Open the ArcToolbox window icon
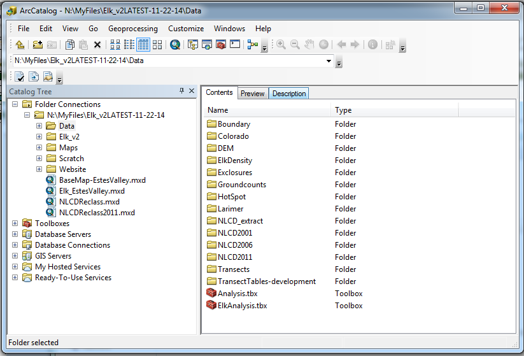 pyautogui.click(x=221, y=45)
